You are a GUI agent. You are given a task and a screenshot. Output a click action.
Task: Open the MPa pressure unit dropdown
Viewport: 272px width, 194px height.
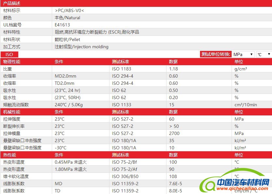pos(243,54)
